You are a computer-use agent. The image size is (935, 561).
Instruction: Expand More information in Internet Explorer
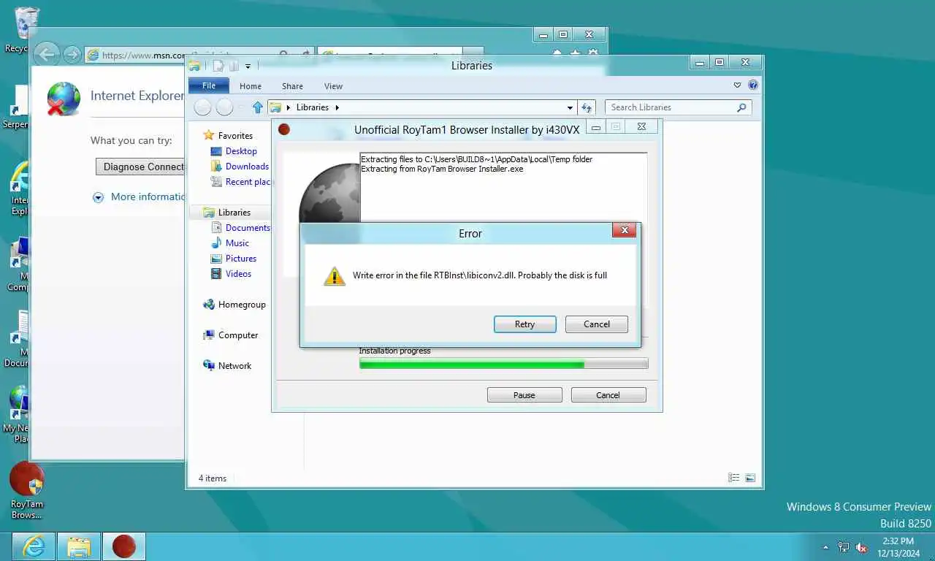click(x=139, y=196)
